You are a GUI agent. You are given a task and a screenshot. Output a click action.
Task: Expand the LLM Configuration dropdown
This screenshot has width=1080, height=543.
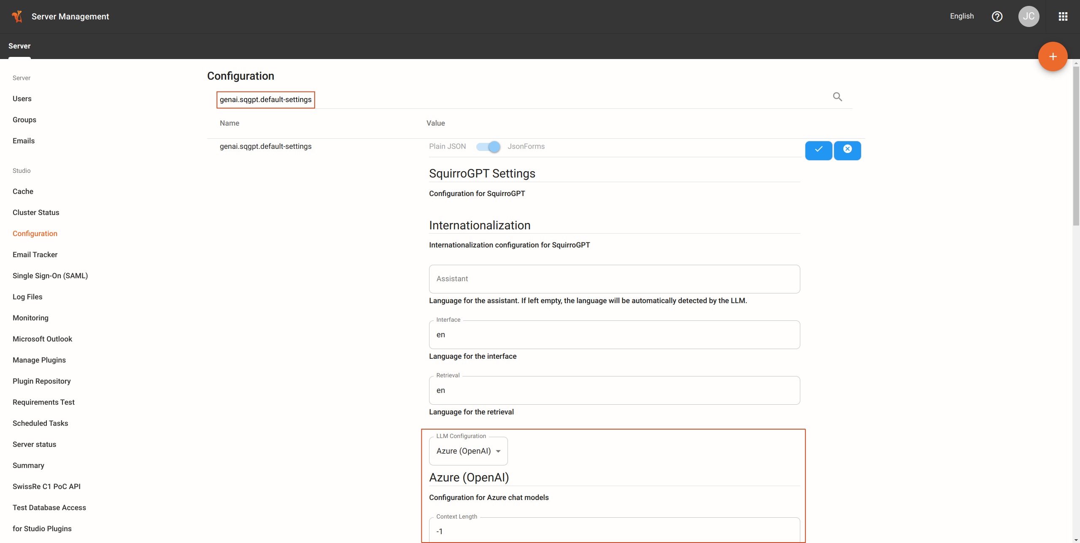468,451
